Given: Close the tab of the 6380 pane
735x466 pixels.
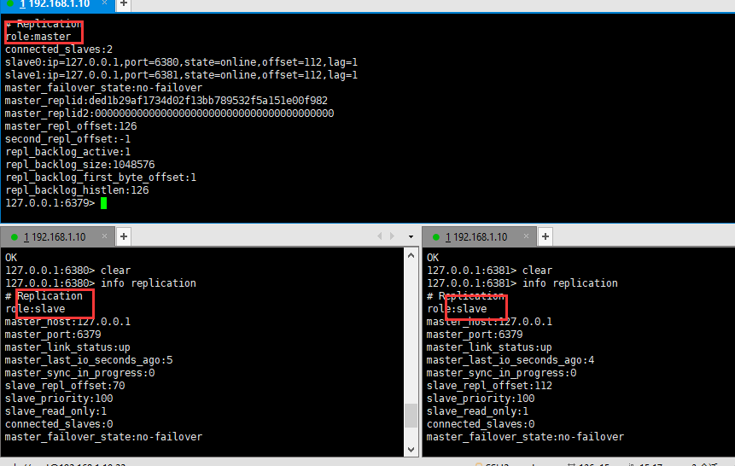Looking at the screenshot, I should pos(104,236).
